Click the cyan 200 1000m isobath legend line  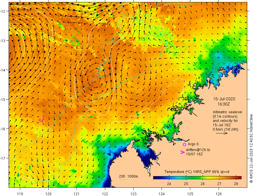pos(124,179)
